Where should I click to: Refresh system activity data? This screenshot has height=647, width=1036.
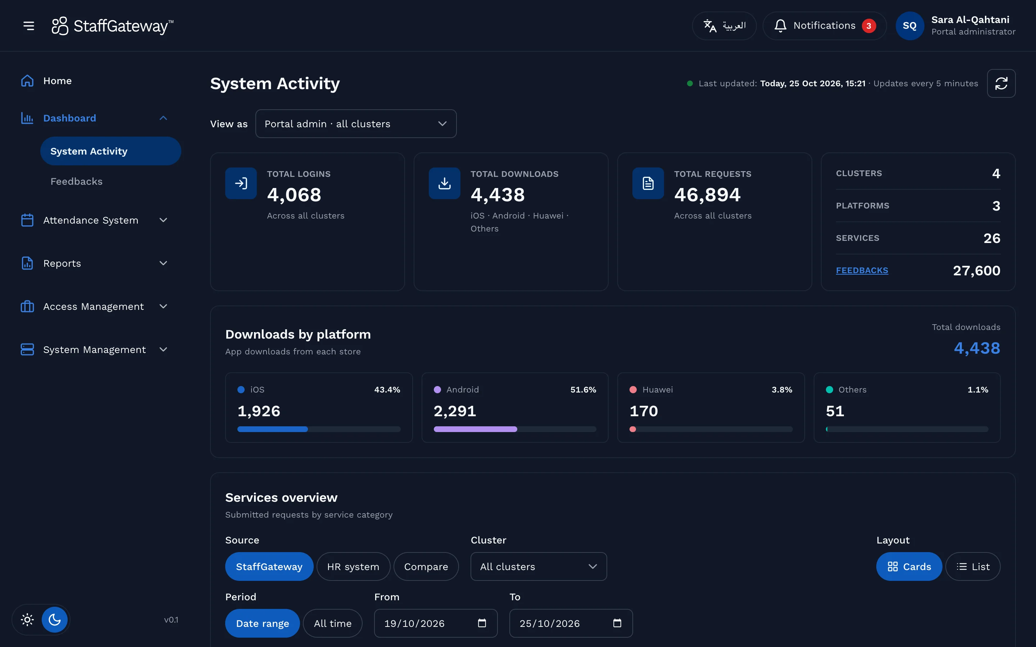click(x=1001, y=83)
